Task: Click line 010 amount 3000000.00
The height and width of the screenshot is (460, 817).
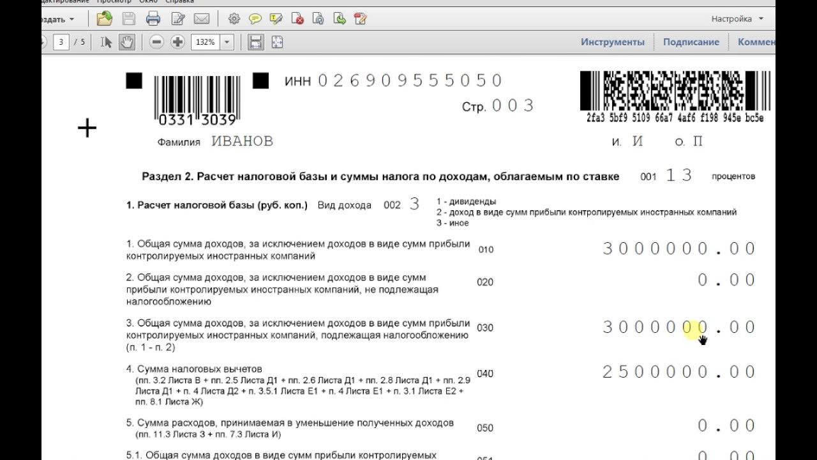Action: tap(680, 249)
